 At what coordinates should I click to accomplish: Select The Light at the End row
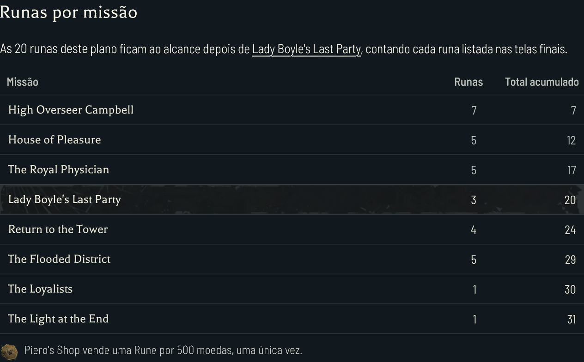point(292,319)
